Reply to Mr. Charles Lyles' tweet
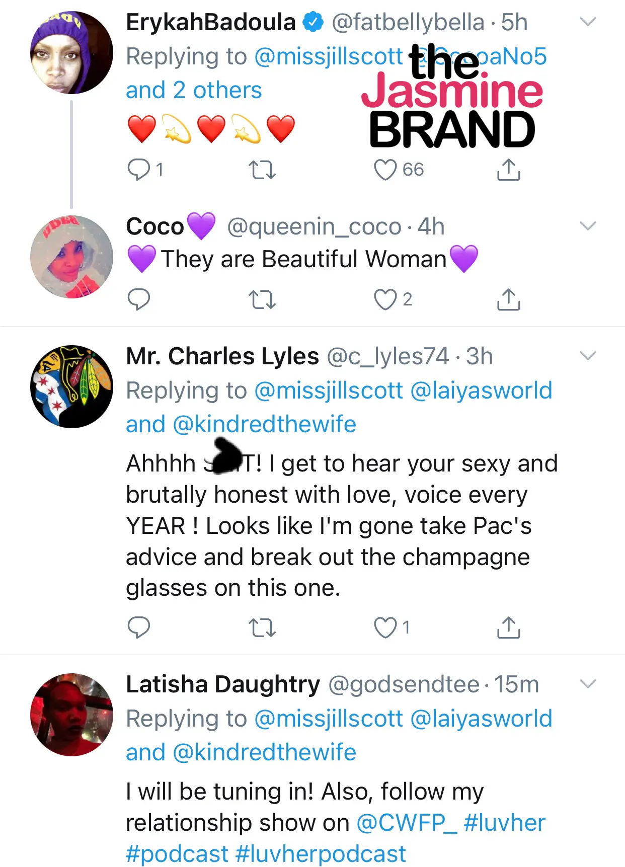 139,627
